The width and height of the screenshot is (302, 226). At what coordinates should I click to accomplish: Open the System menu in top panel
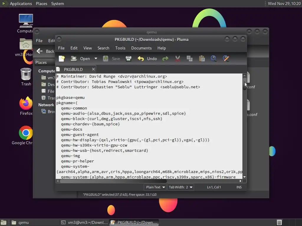point(58,4)
